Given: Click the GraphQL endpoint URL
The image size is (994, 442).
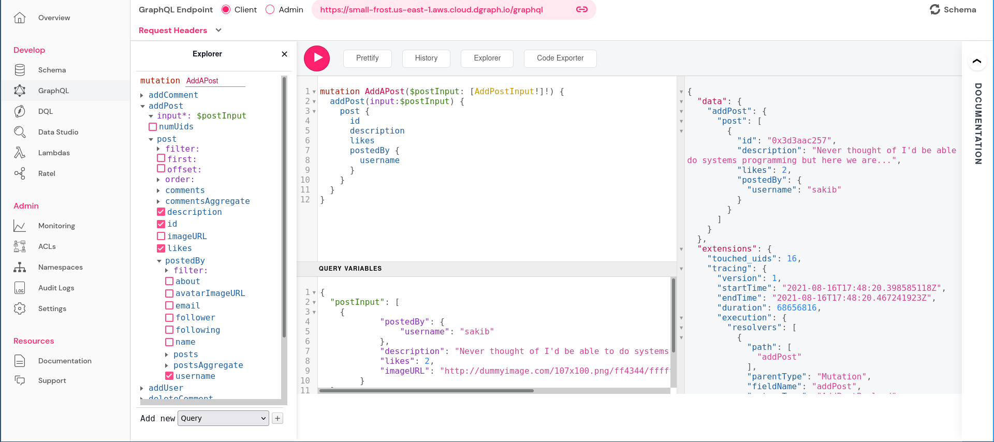Looking at the screenshot, I should coord(431,10).
